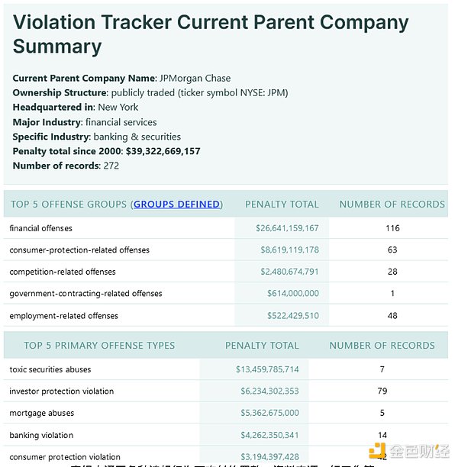Click the financial offenses row label
458x467 pixels.
pos(41,228)
